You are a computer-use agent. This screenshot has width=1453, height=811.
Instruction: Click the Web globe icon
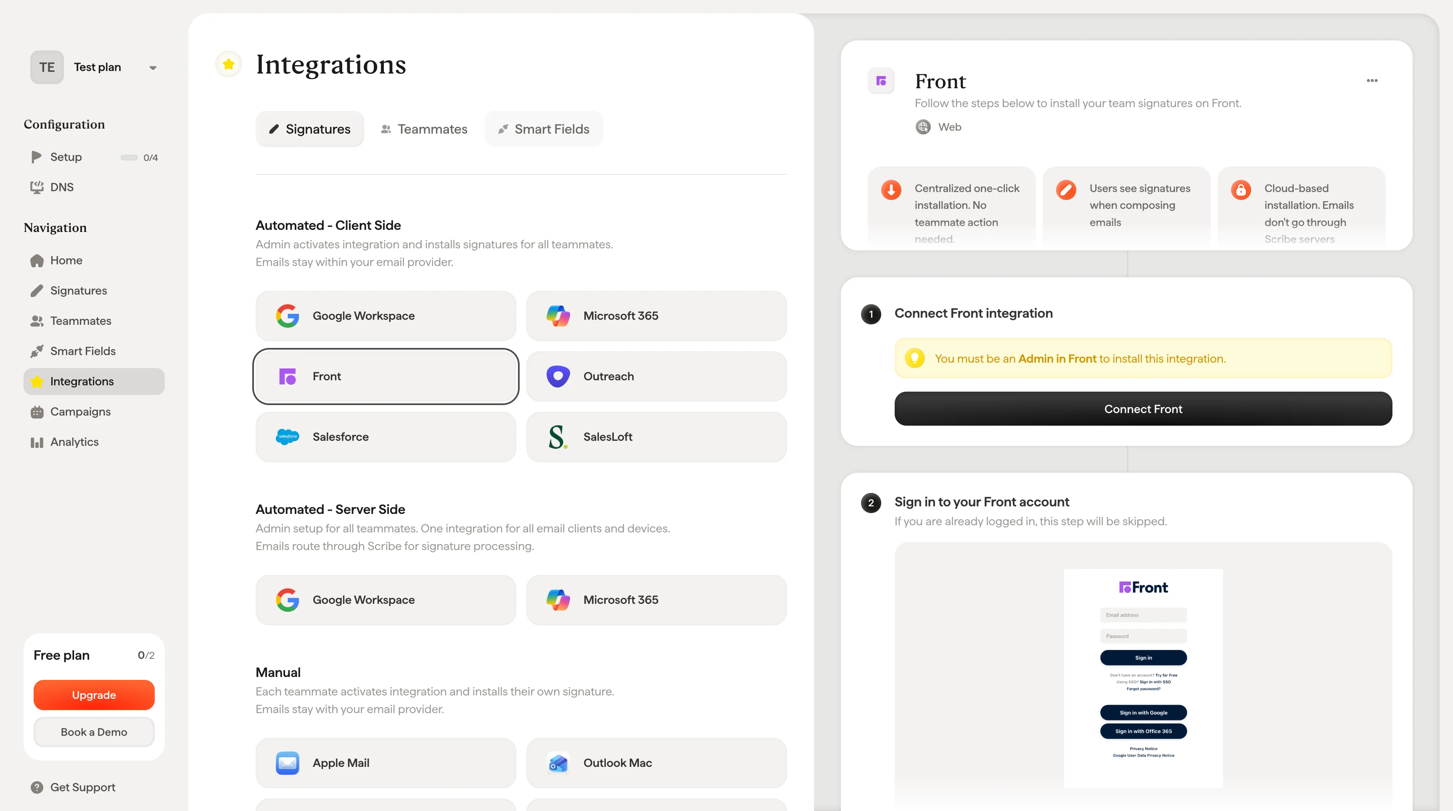[923, 127]
